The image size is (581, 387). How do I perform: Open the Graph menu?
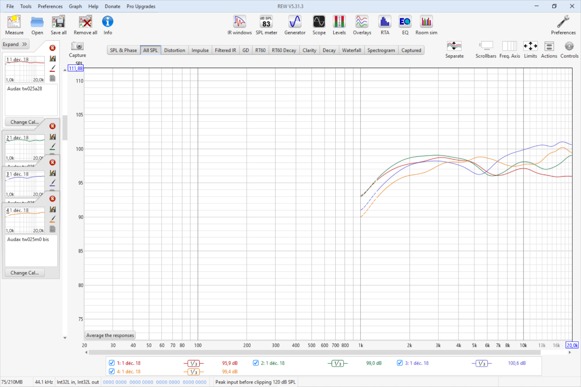[x=75, y=6]
